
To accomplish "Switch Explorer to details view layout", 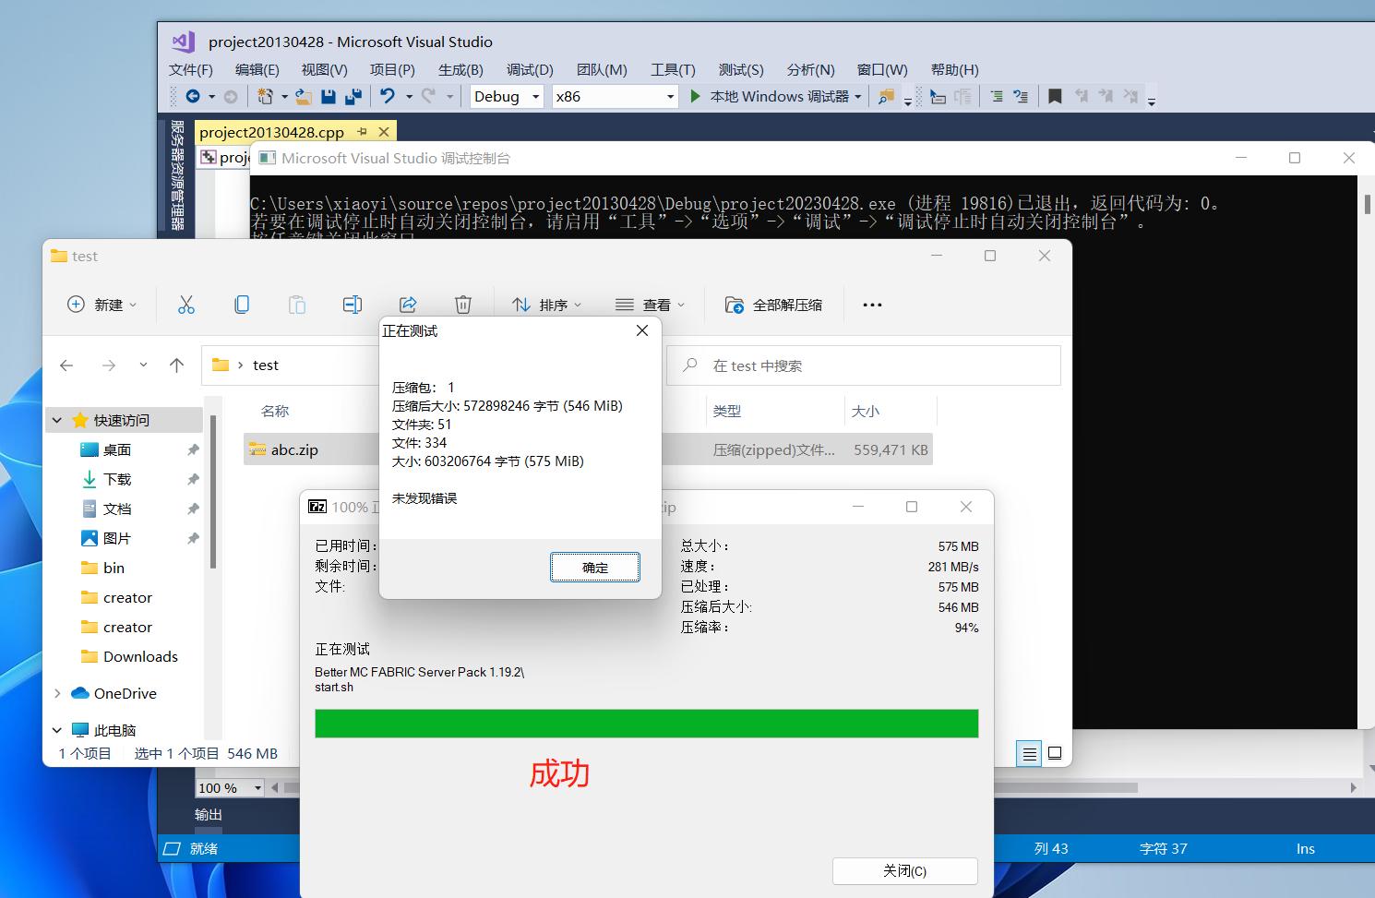I will click(x=1029, y=754).
